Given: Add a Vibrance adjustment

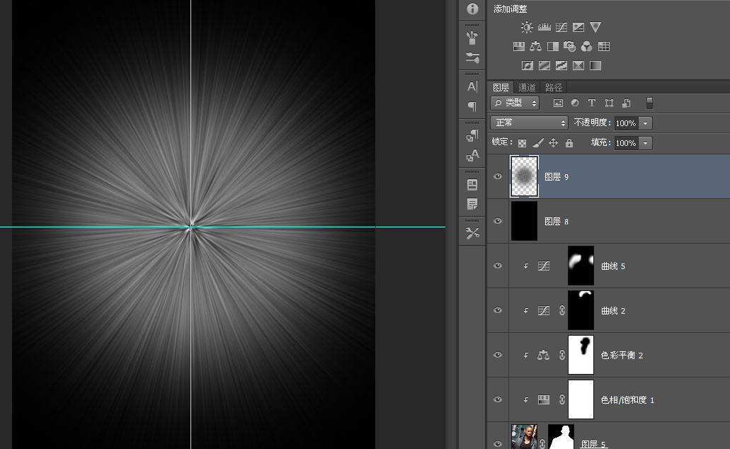Looking at the screenshot, I should tap(595, 28).
